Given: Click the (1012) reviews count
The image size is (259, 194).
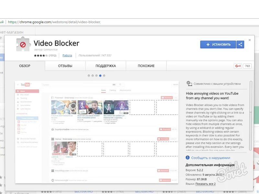Looking at the screenshot, I should pyautogui.click(x=52, y=55).
